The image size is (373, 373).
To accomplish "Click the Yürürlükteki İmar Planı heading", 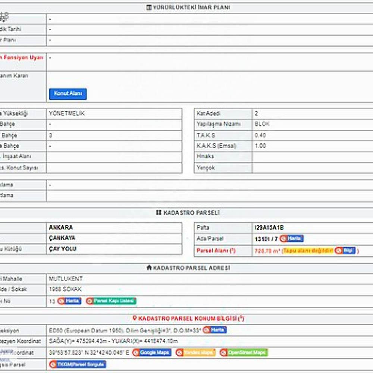I will [x=191, y=7].
